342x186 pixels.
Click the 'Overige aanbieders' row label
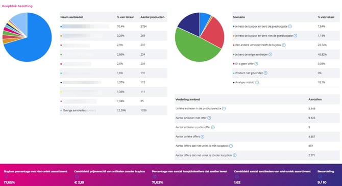[x=75, y=110]
